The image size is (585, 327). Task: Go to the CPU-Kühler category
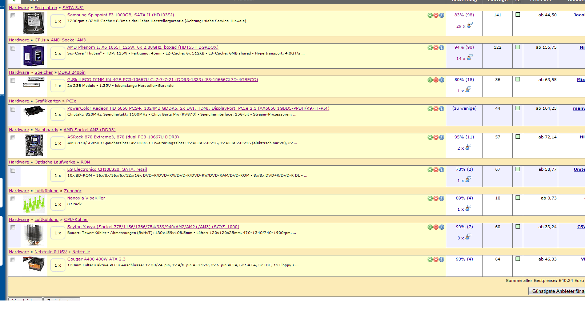pos(76,220)
